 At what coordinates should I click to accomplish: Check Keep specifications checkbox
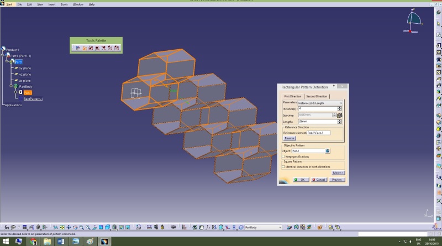[x=283, y=156]
